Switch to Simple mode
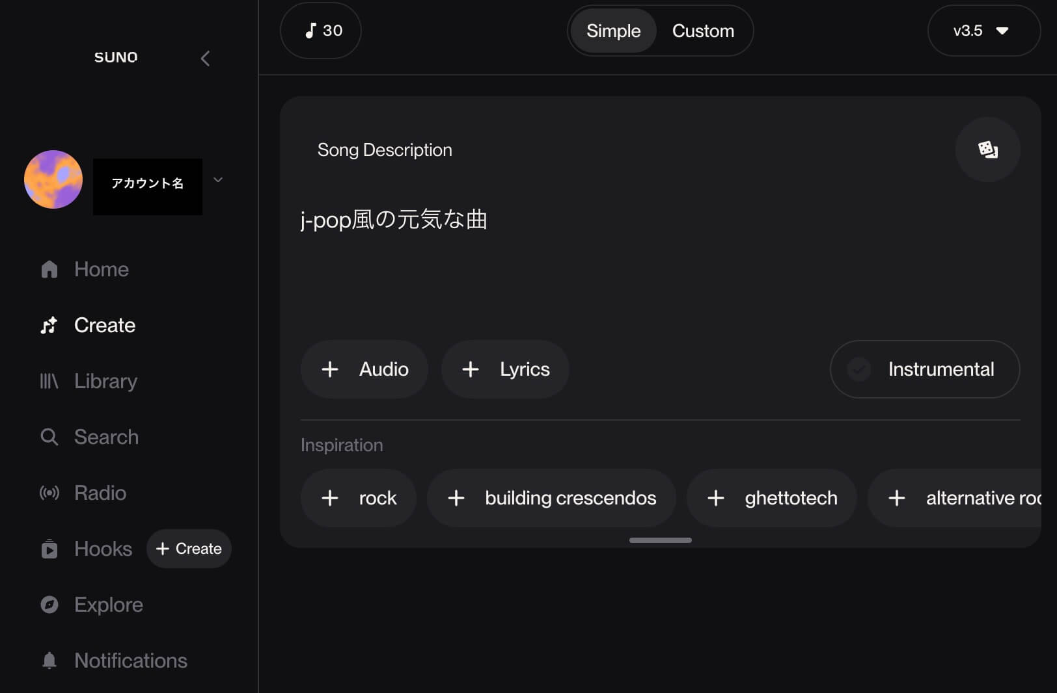The height and width of the screenshot is (693, 1057). [613, 31]
